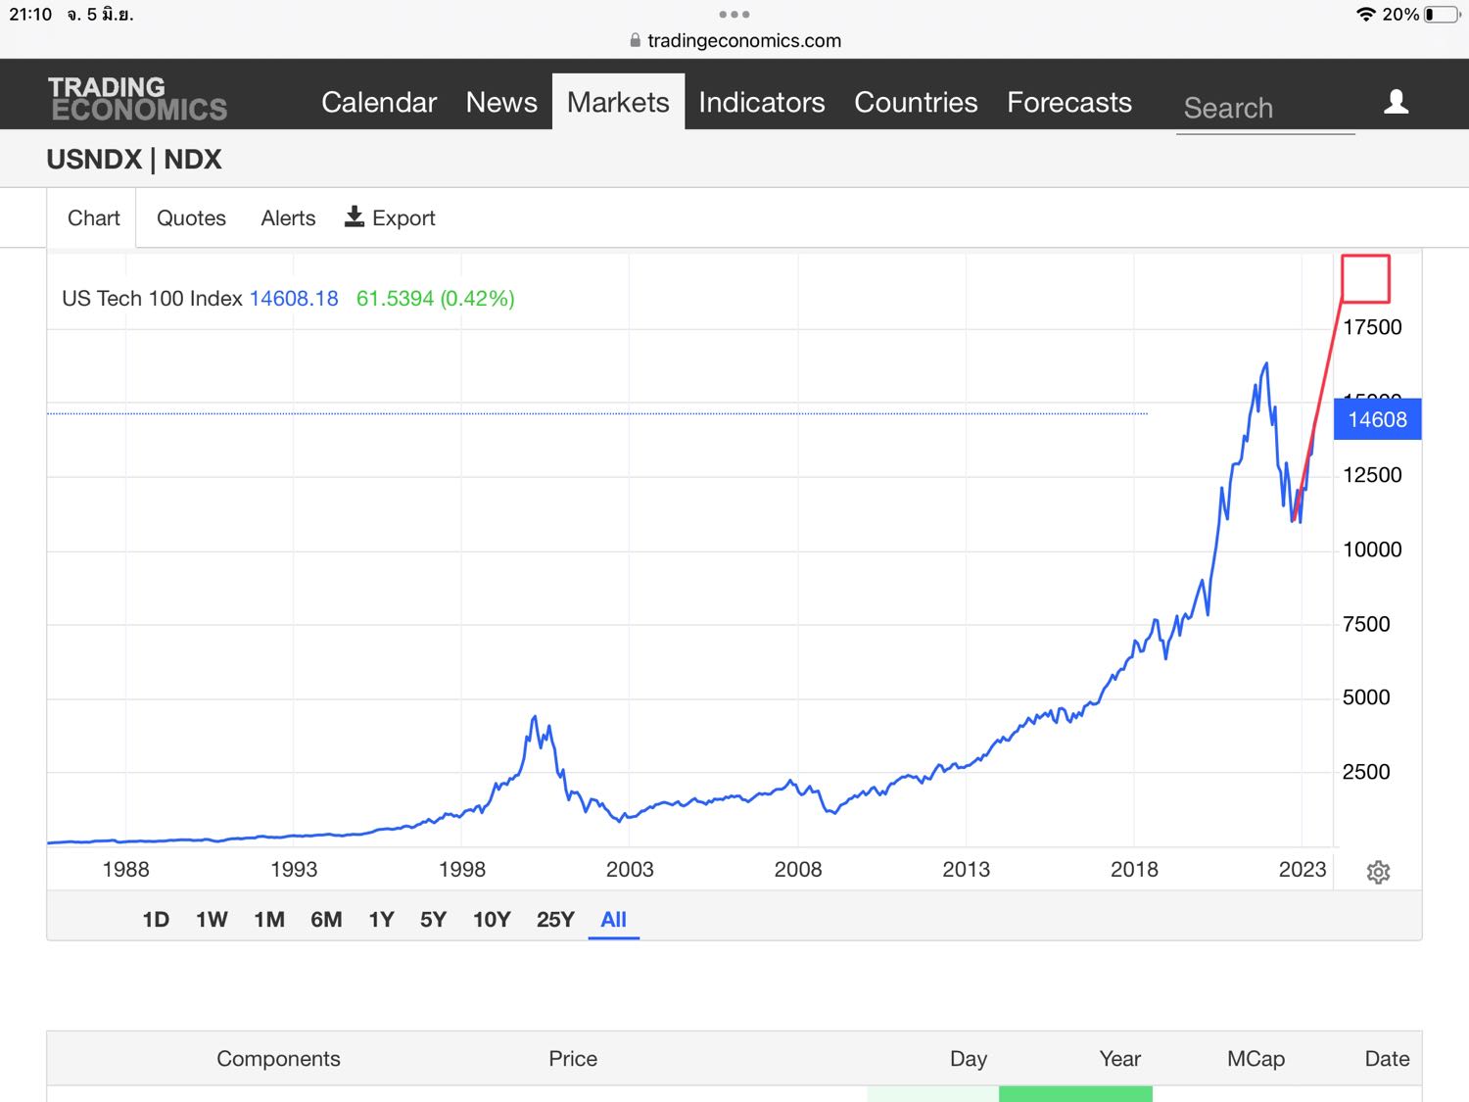
Task: Set chart range to 1M
Action: pyautogui.click(x=269, y=919)
